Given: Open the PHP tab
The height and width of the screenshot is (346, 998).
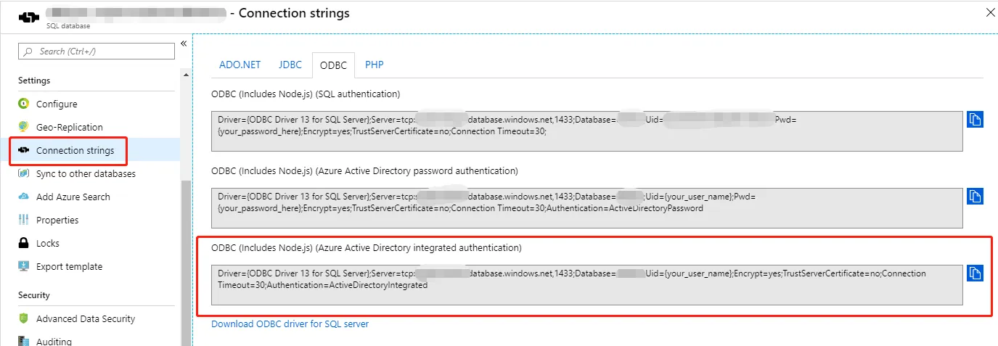Looking at the screenshot, I should click(x=375, y=65).
